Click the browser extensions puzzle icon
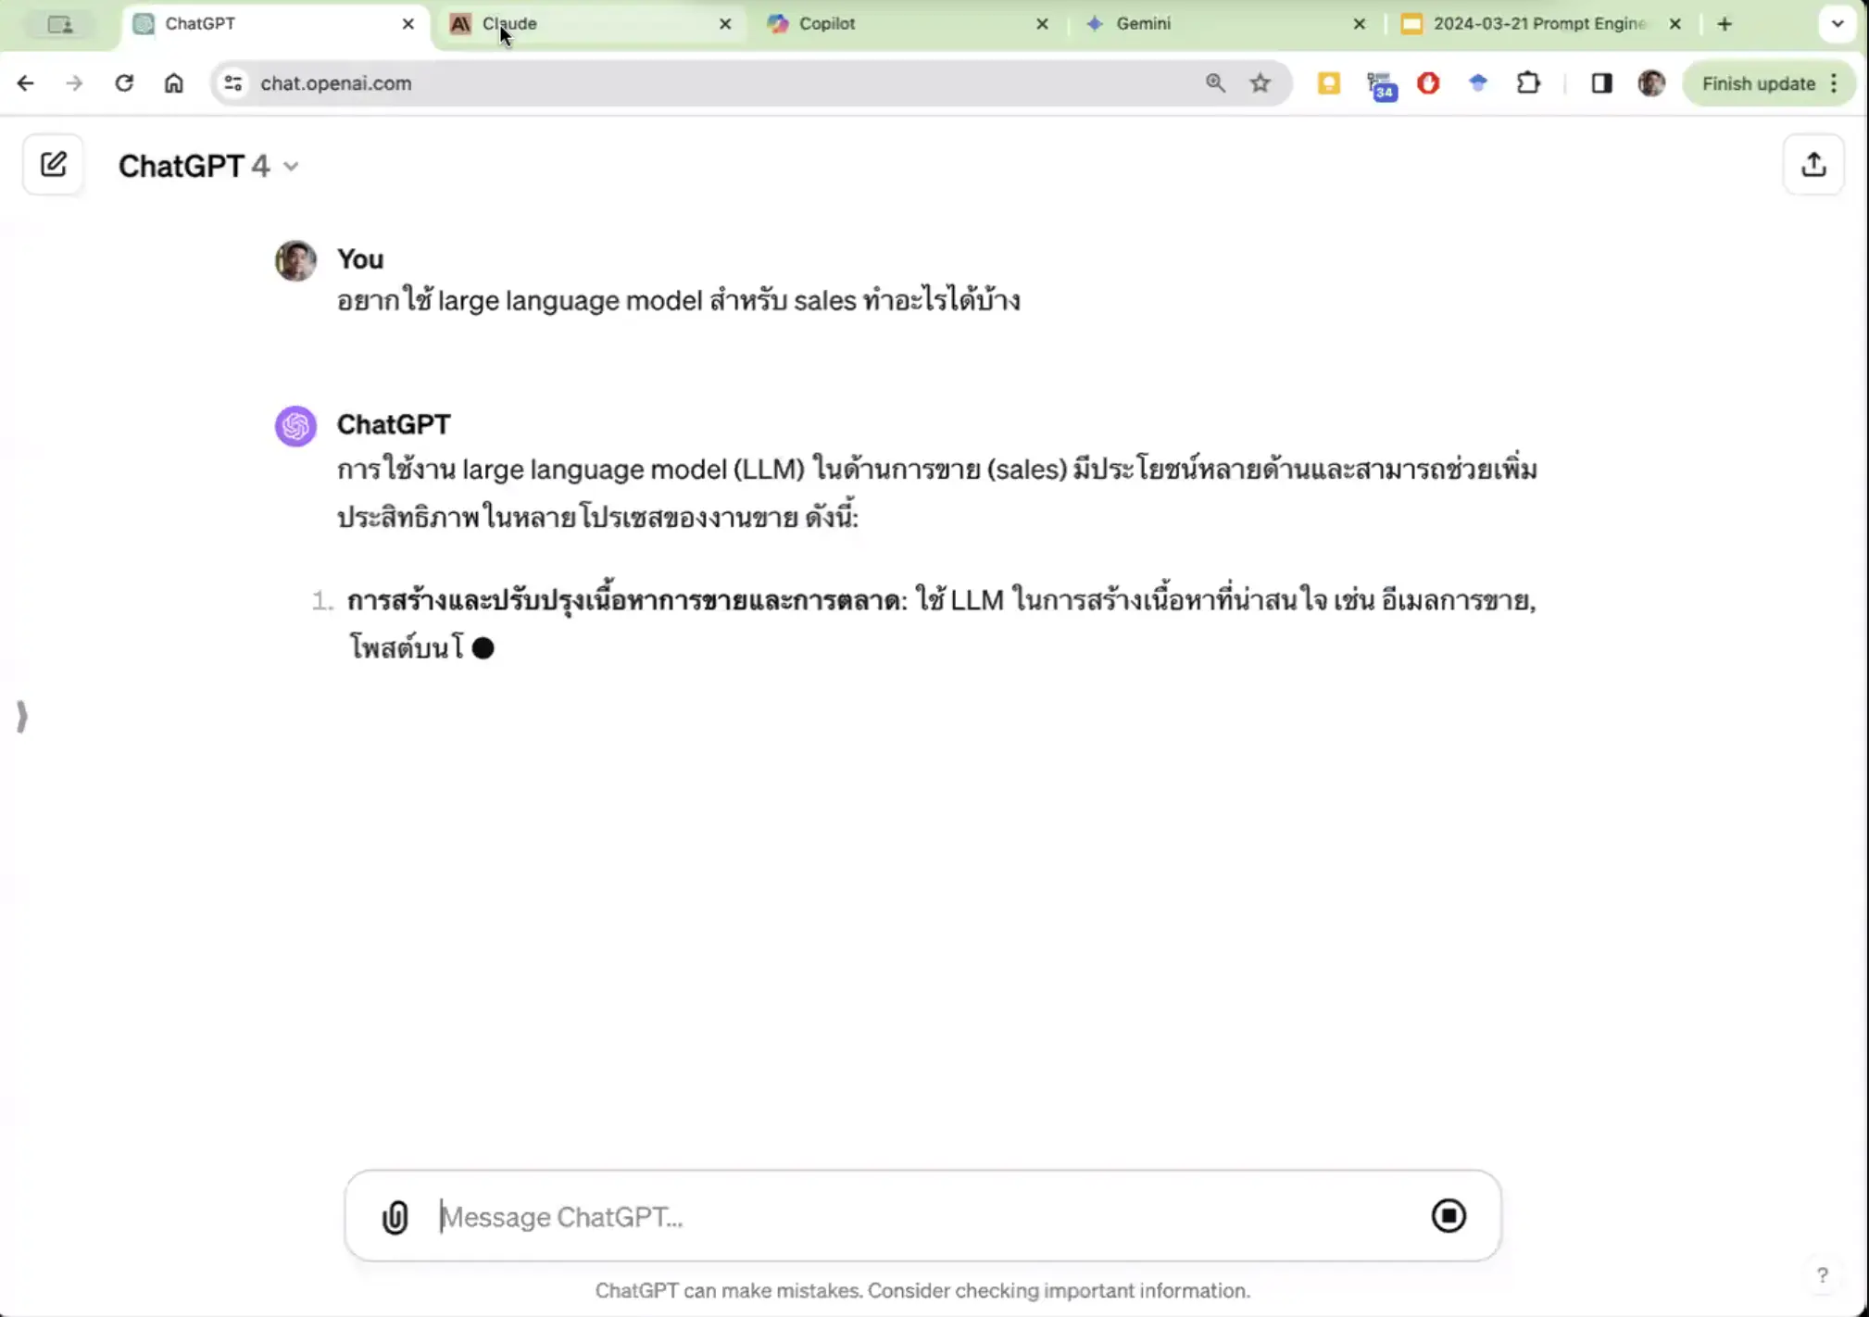 [x=1528, y=82]
